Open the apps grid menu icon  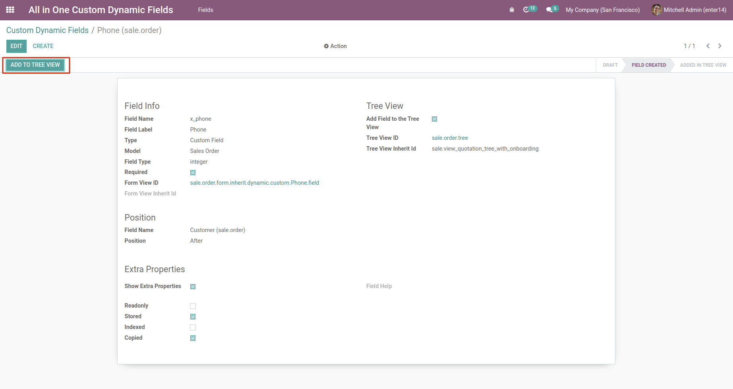point(10,10)
